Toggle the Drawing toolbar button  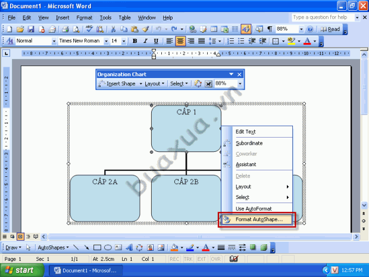(x=246, y=29)
